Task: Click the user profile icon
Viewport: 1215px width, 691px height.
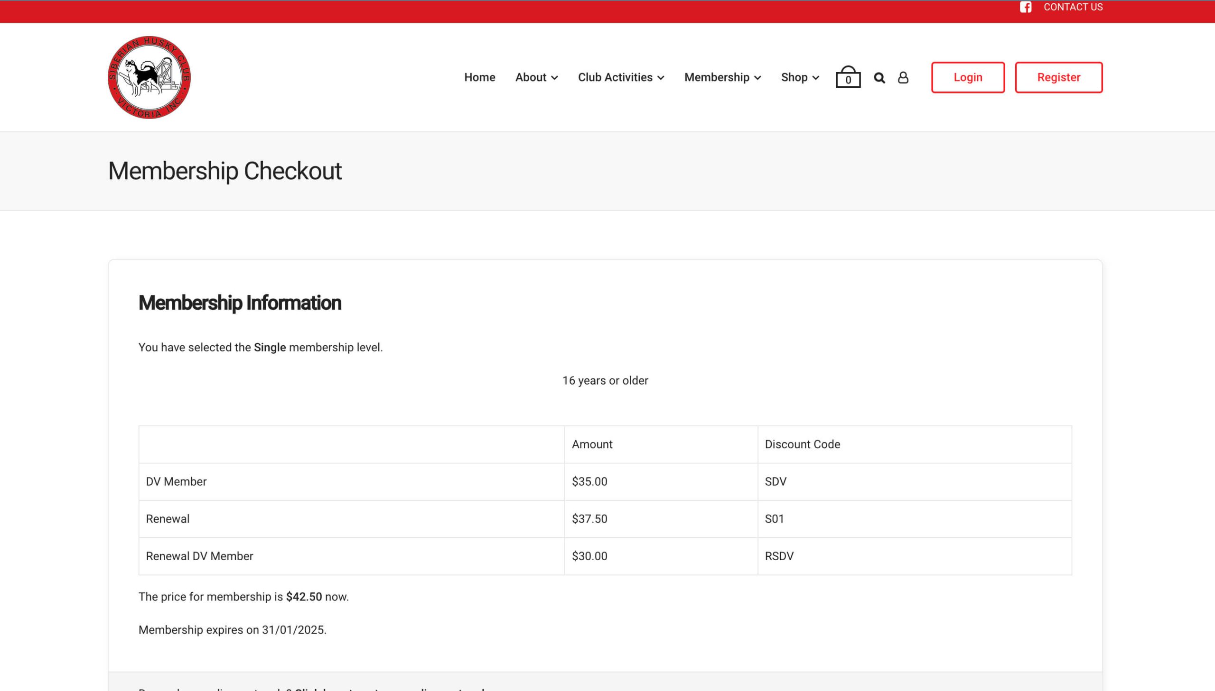Action: point(903,77)
